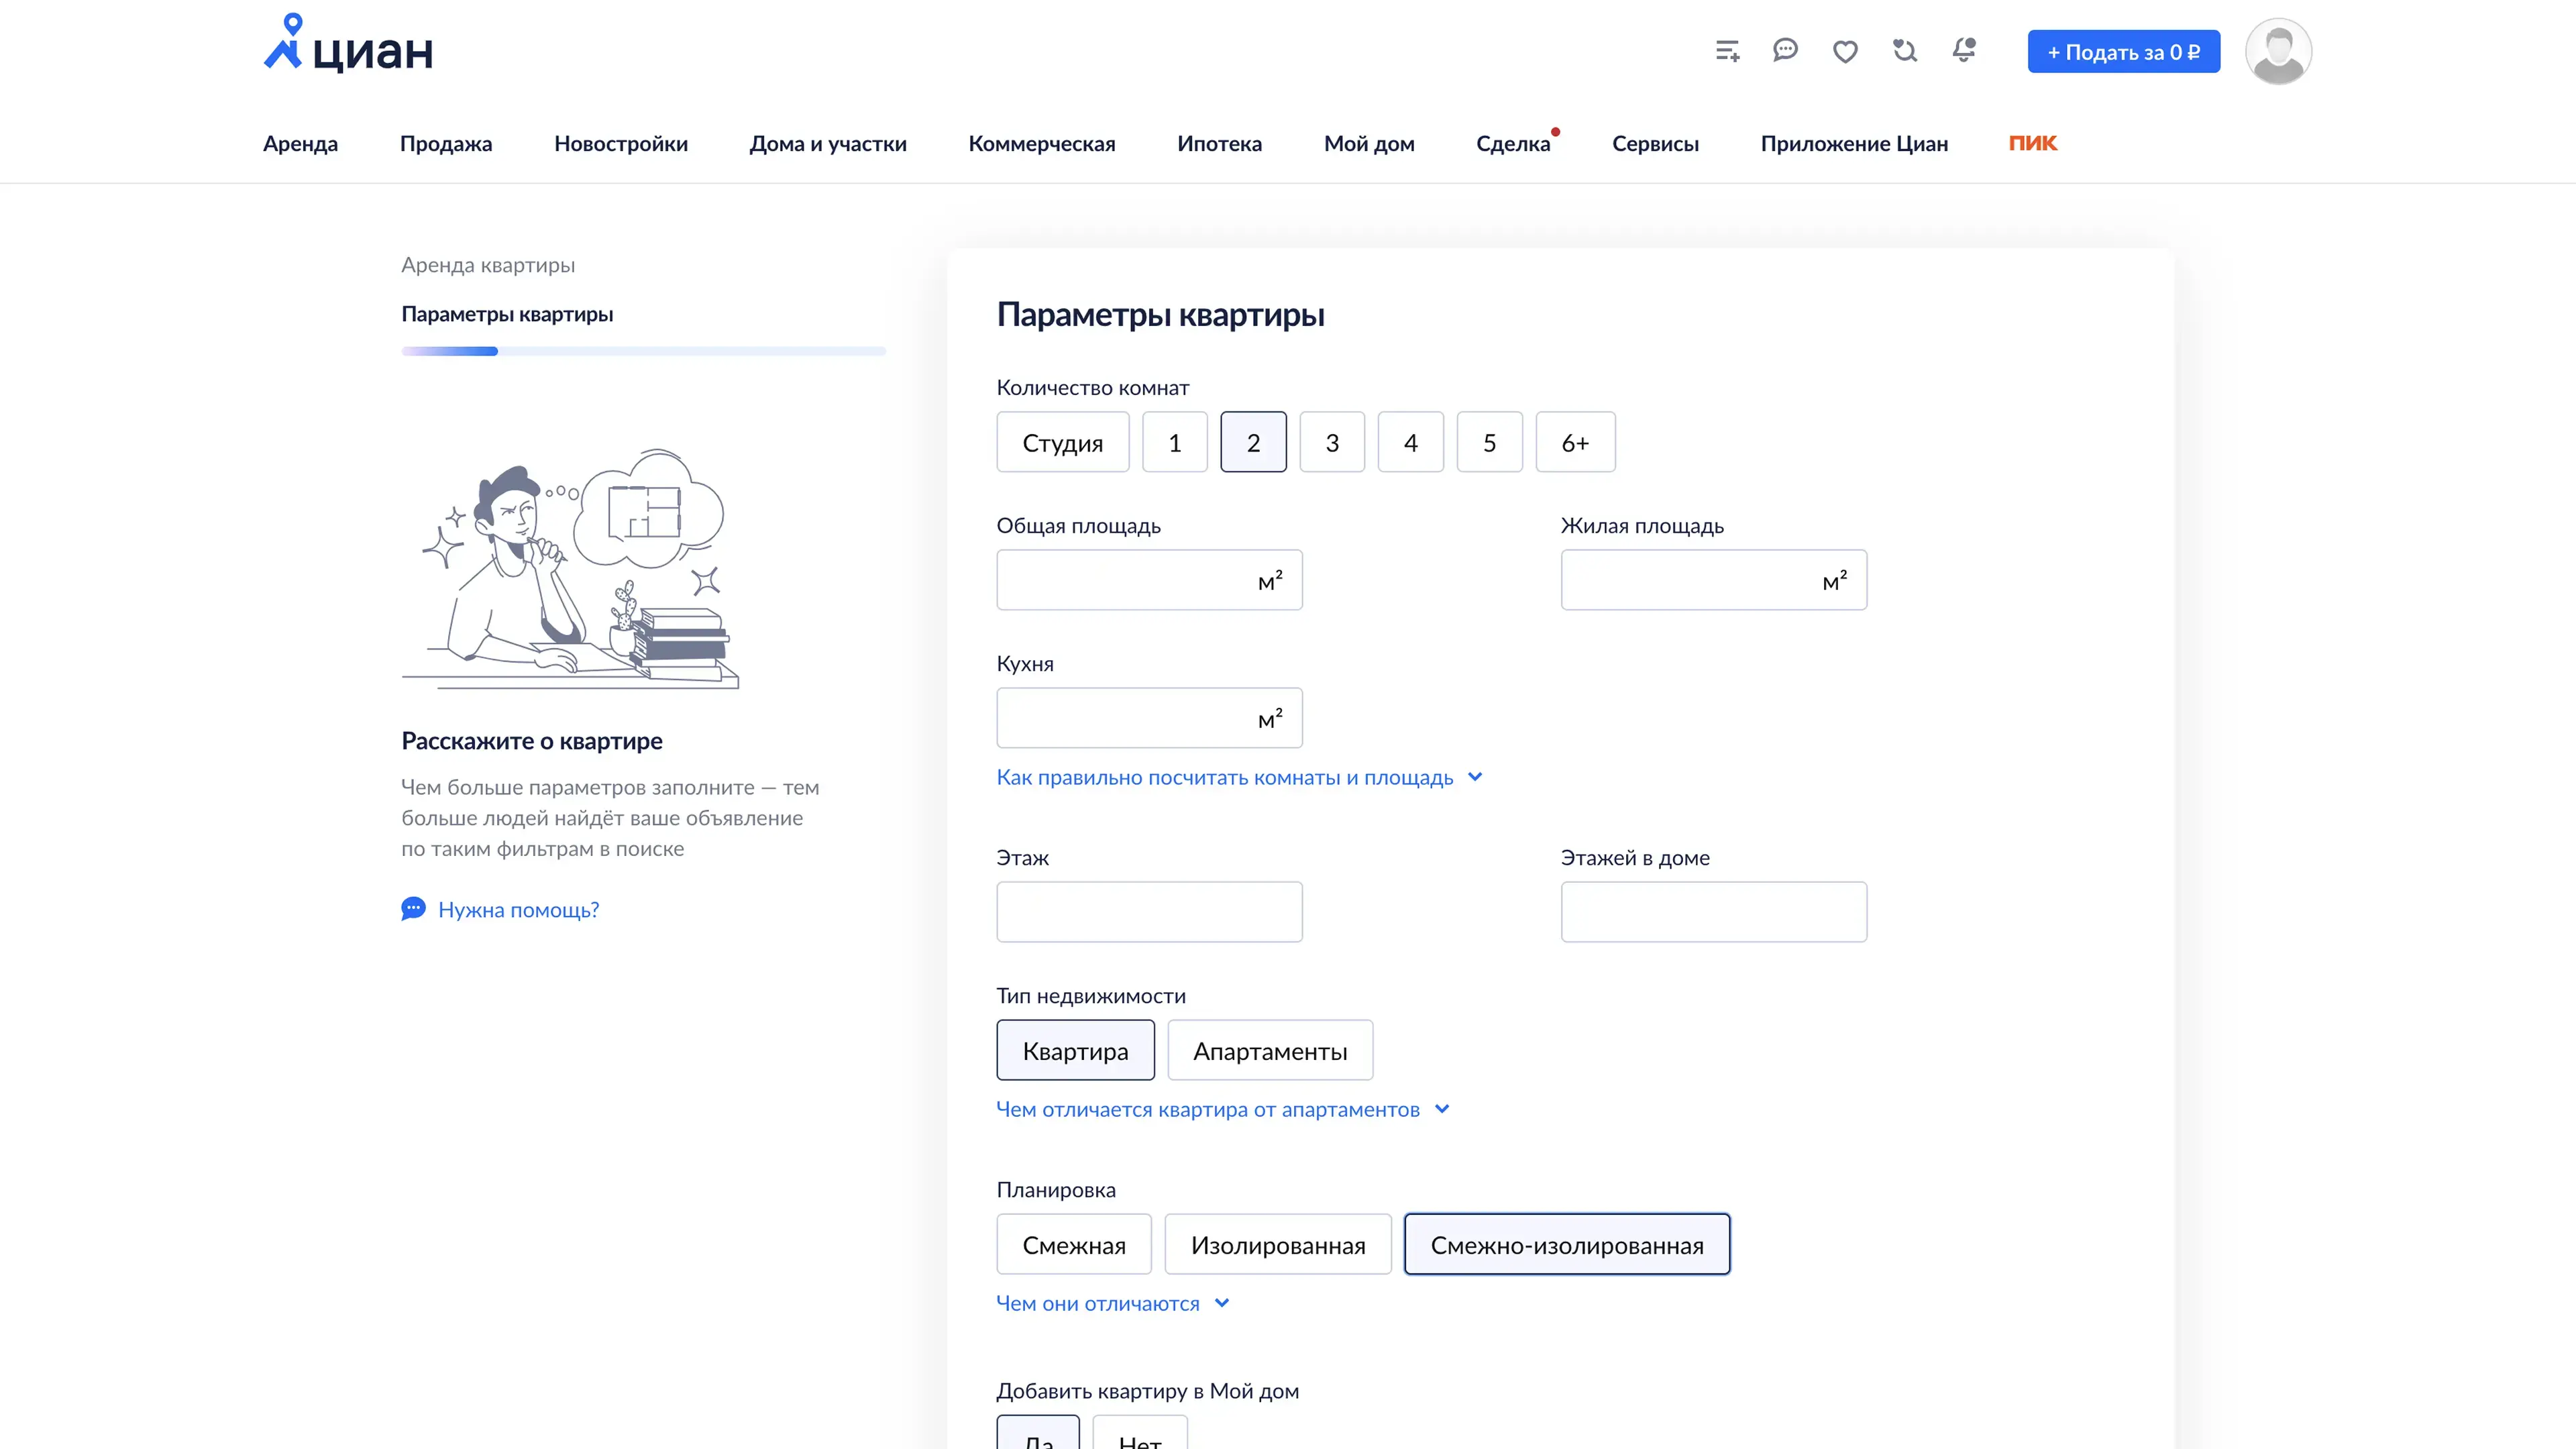This screenshot has width=2576, height=1449.
Task: Open saved searches icon
Action: [x=1905, y=51]
